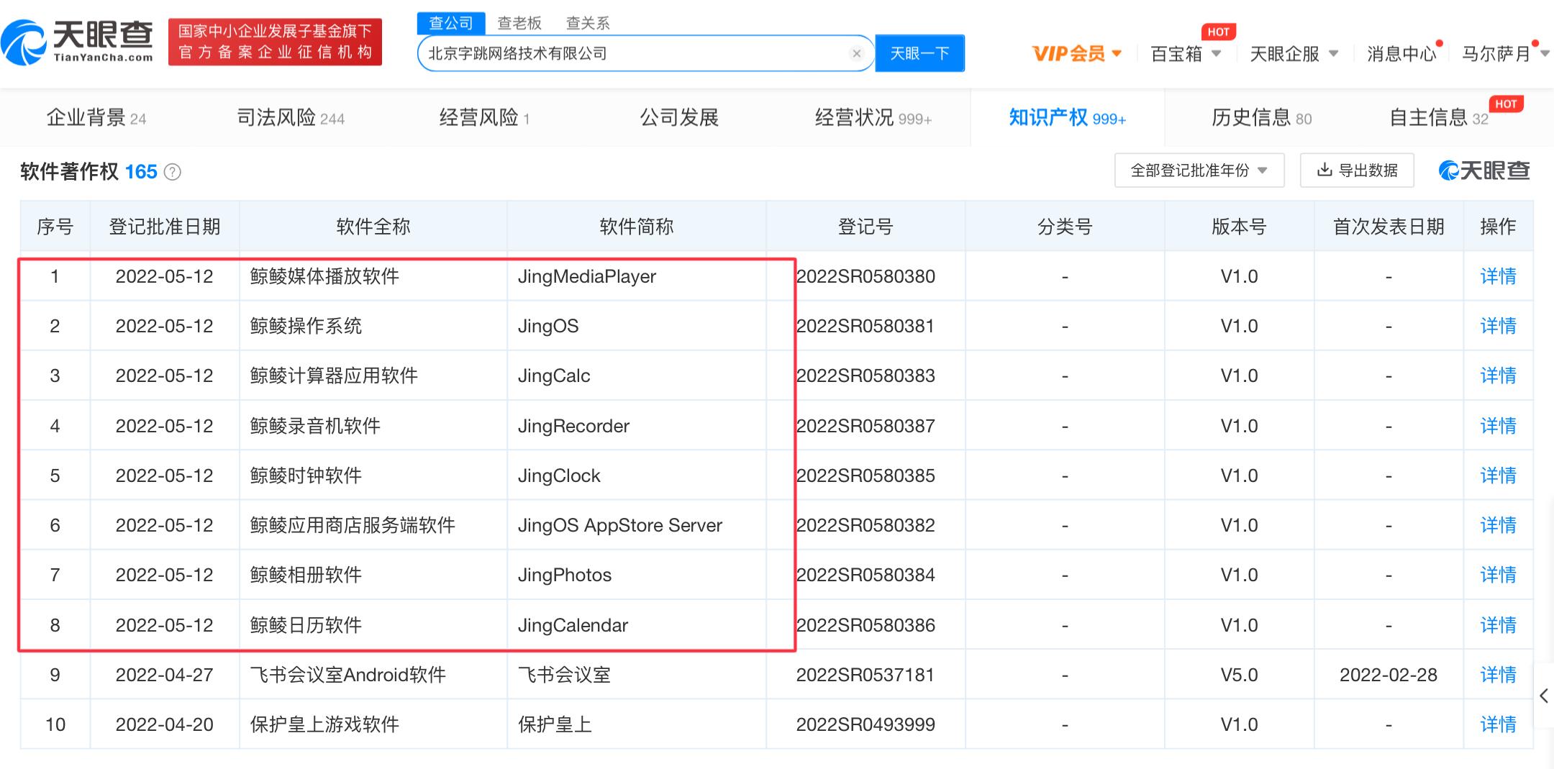Switch to the 查公司 search tab
This screenshot has height=769, width=1554.
point(451,23)
